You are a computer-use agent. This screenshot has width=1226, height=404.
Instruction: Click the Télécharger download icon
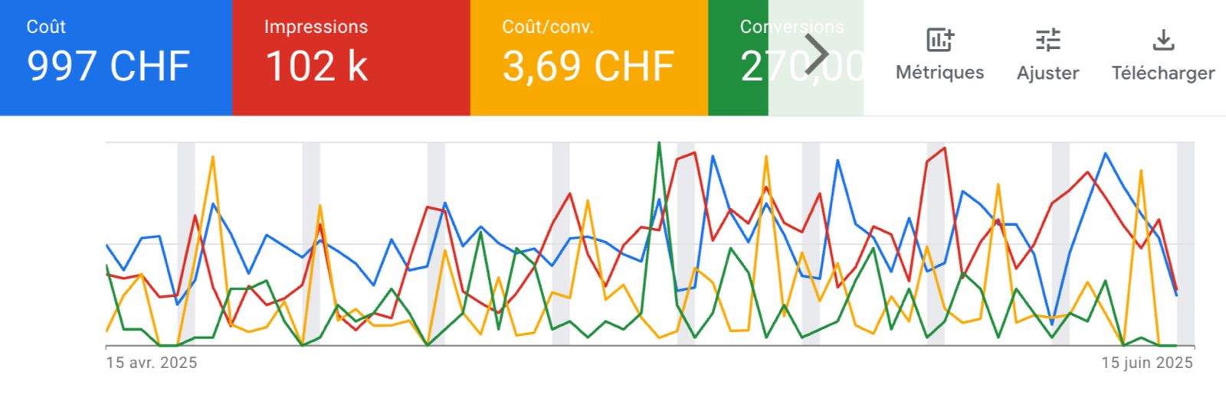pyautogui.click(x=1163, y=39)
